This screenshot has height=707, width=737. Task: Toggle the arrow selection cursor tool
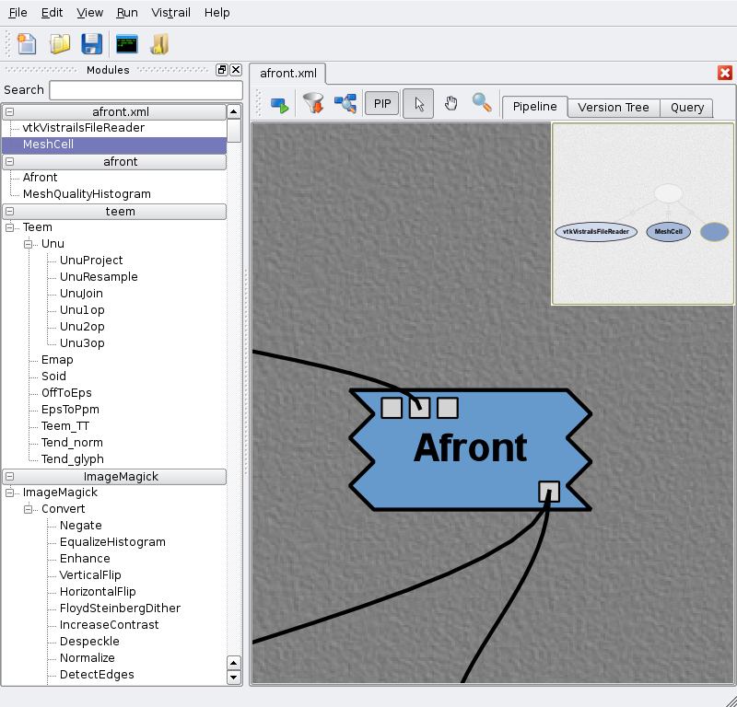[418, 103]
